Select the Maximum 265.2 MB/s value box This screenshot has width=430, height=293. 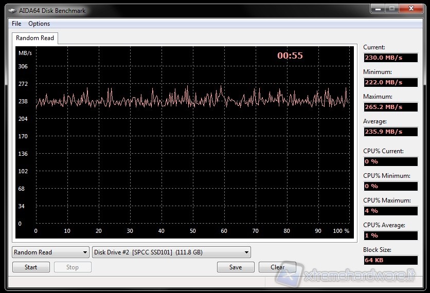pyautogui.click(x=390, y=107)
